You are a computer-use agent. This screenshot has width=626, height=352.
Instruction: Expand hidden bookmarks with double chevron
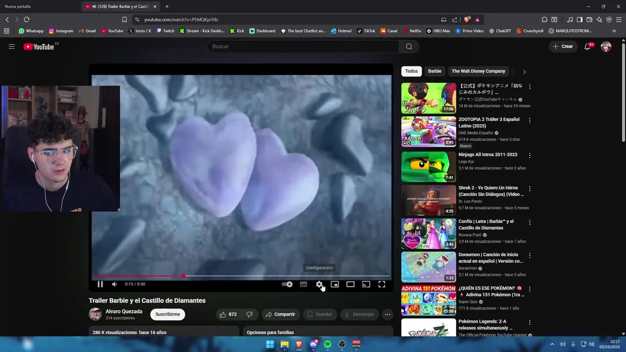pos(614,31)
